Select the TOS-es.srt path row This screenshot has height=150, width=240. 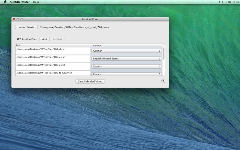click(x=53, y=67)
